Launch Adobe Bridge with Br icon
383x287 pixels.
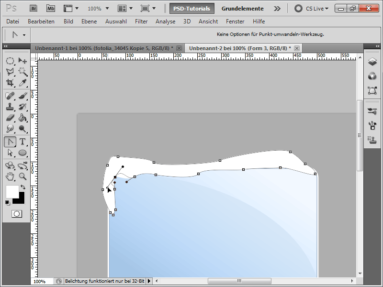[x=34, y=9]
